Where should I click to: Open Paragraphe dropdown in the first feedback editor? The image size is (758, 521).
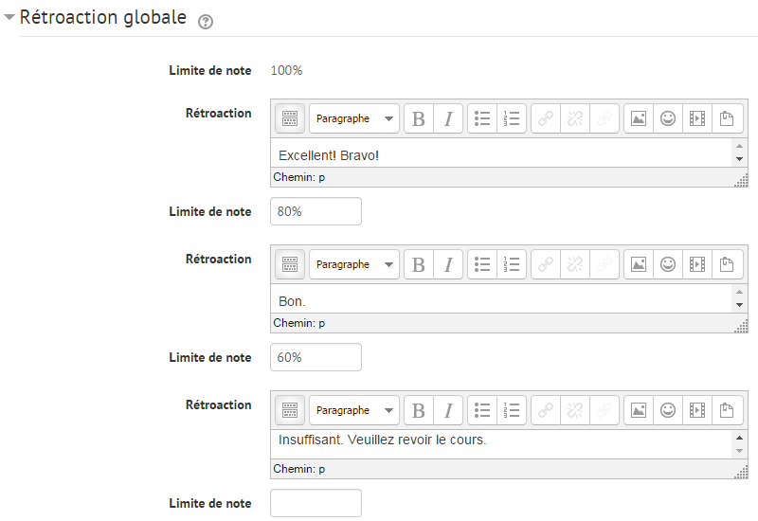(x=353, y=118)
